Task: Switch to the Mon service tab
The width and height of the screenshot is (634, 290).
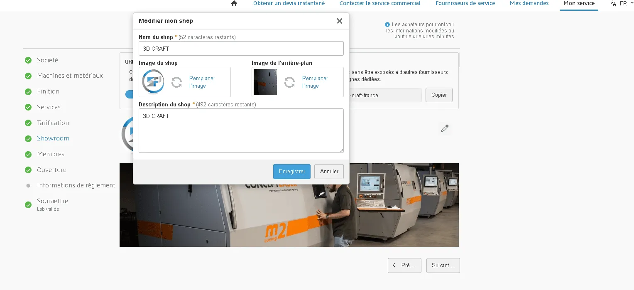Action: pyautogui.click(x=578, y=3)
